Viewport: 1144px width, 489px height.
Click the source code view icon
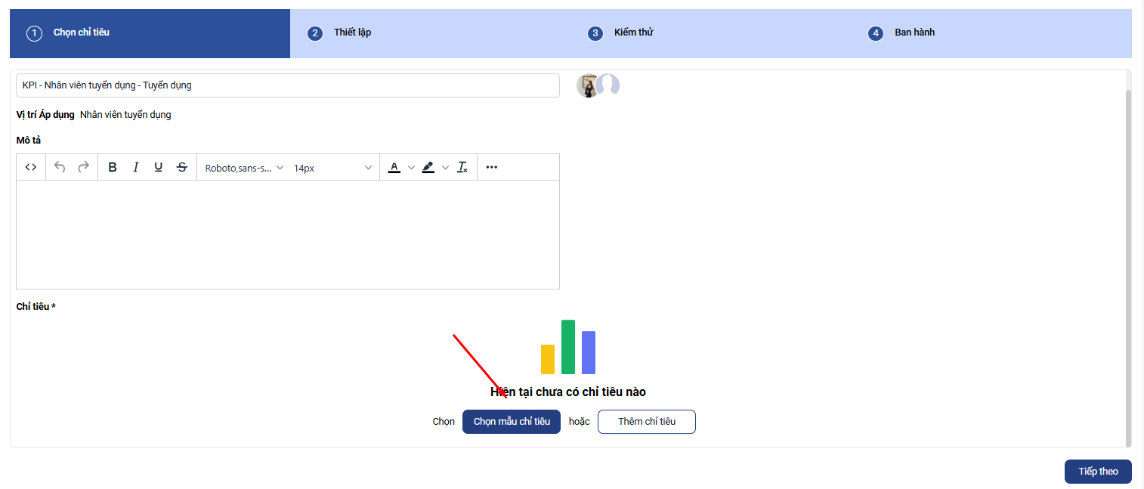pos(31,167)
